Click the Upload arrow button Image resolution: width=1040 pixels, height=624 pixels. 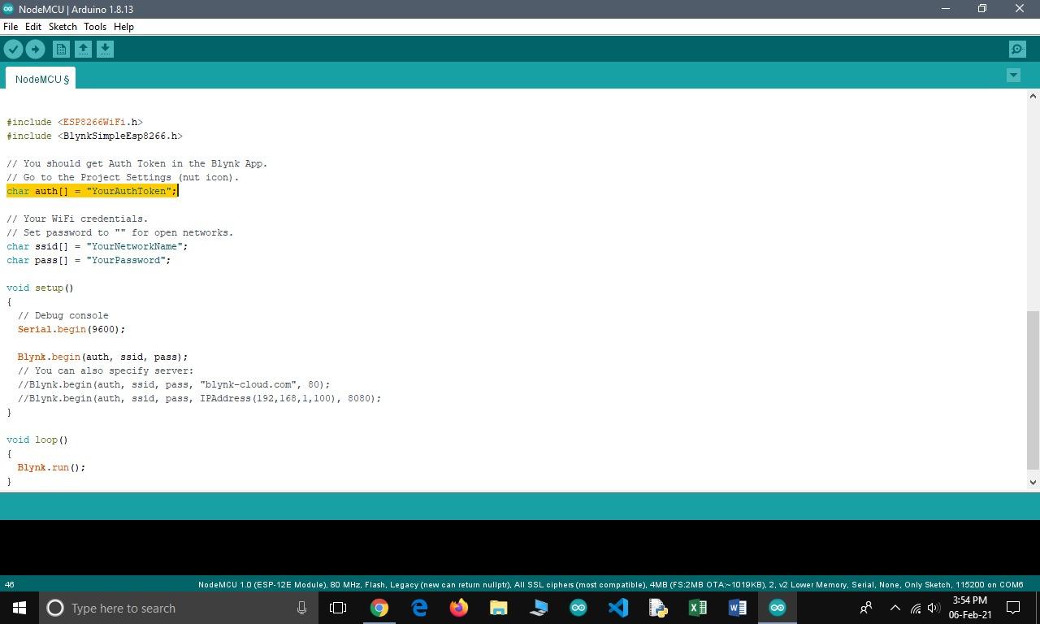point(35,50)
